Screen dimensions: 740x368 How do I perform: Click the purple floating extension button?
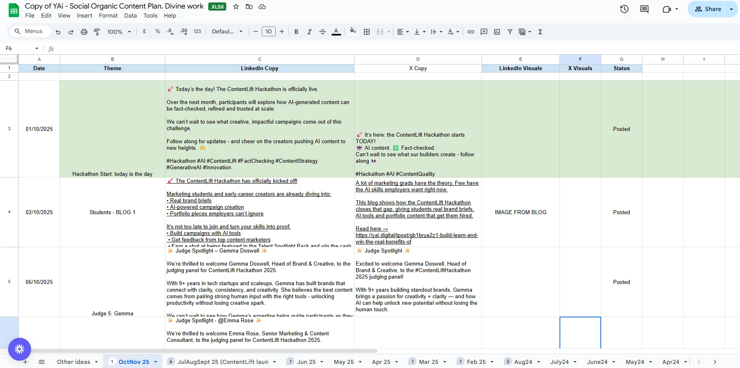tap(20, 349)
